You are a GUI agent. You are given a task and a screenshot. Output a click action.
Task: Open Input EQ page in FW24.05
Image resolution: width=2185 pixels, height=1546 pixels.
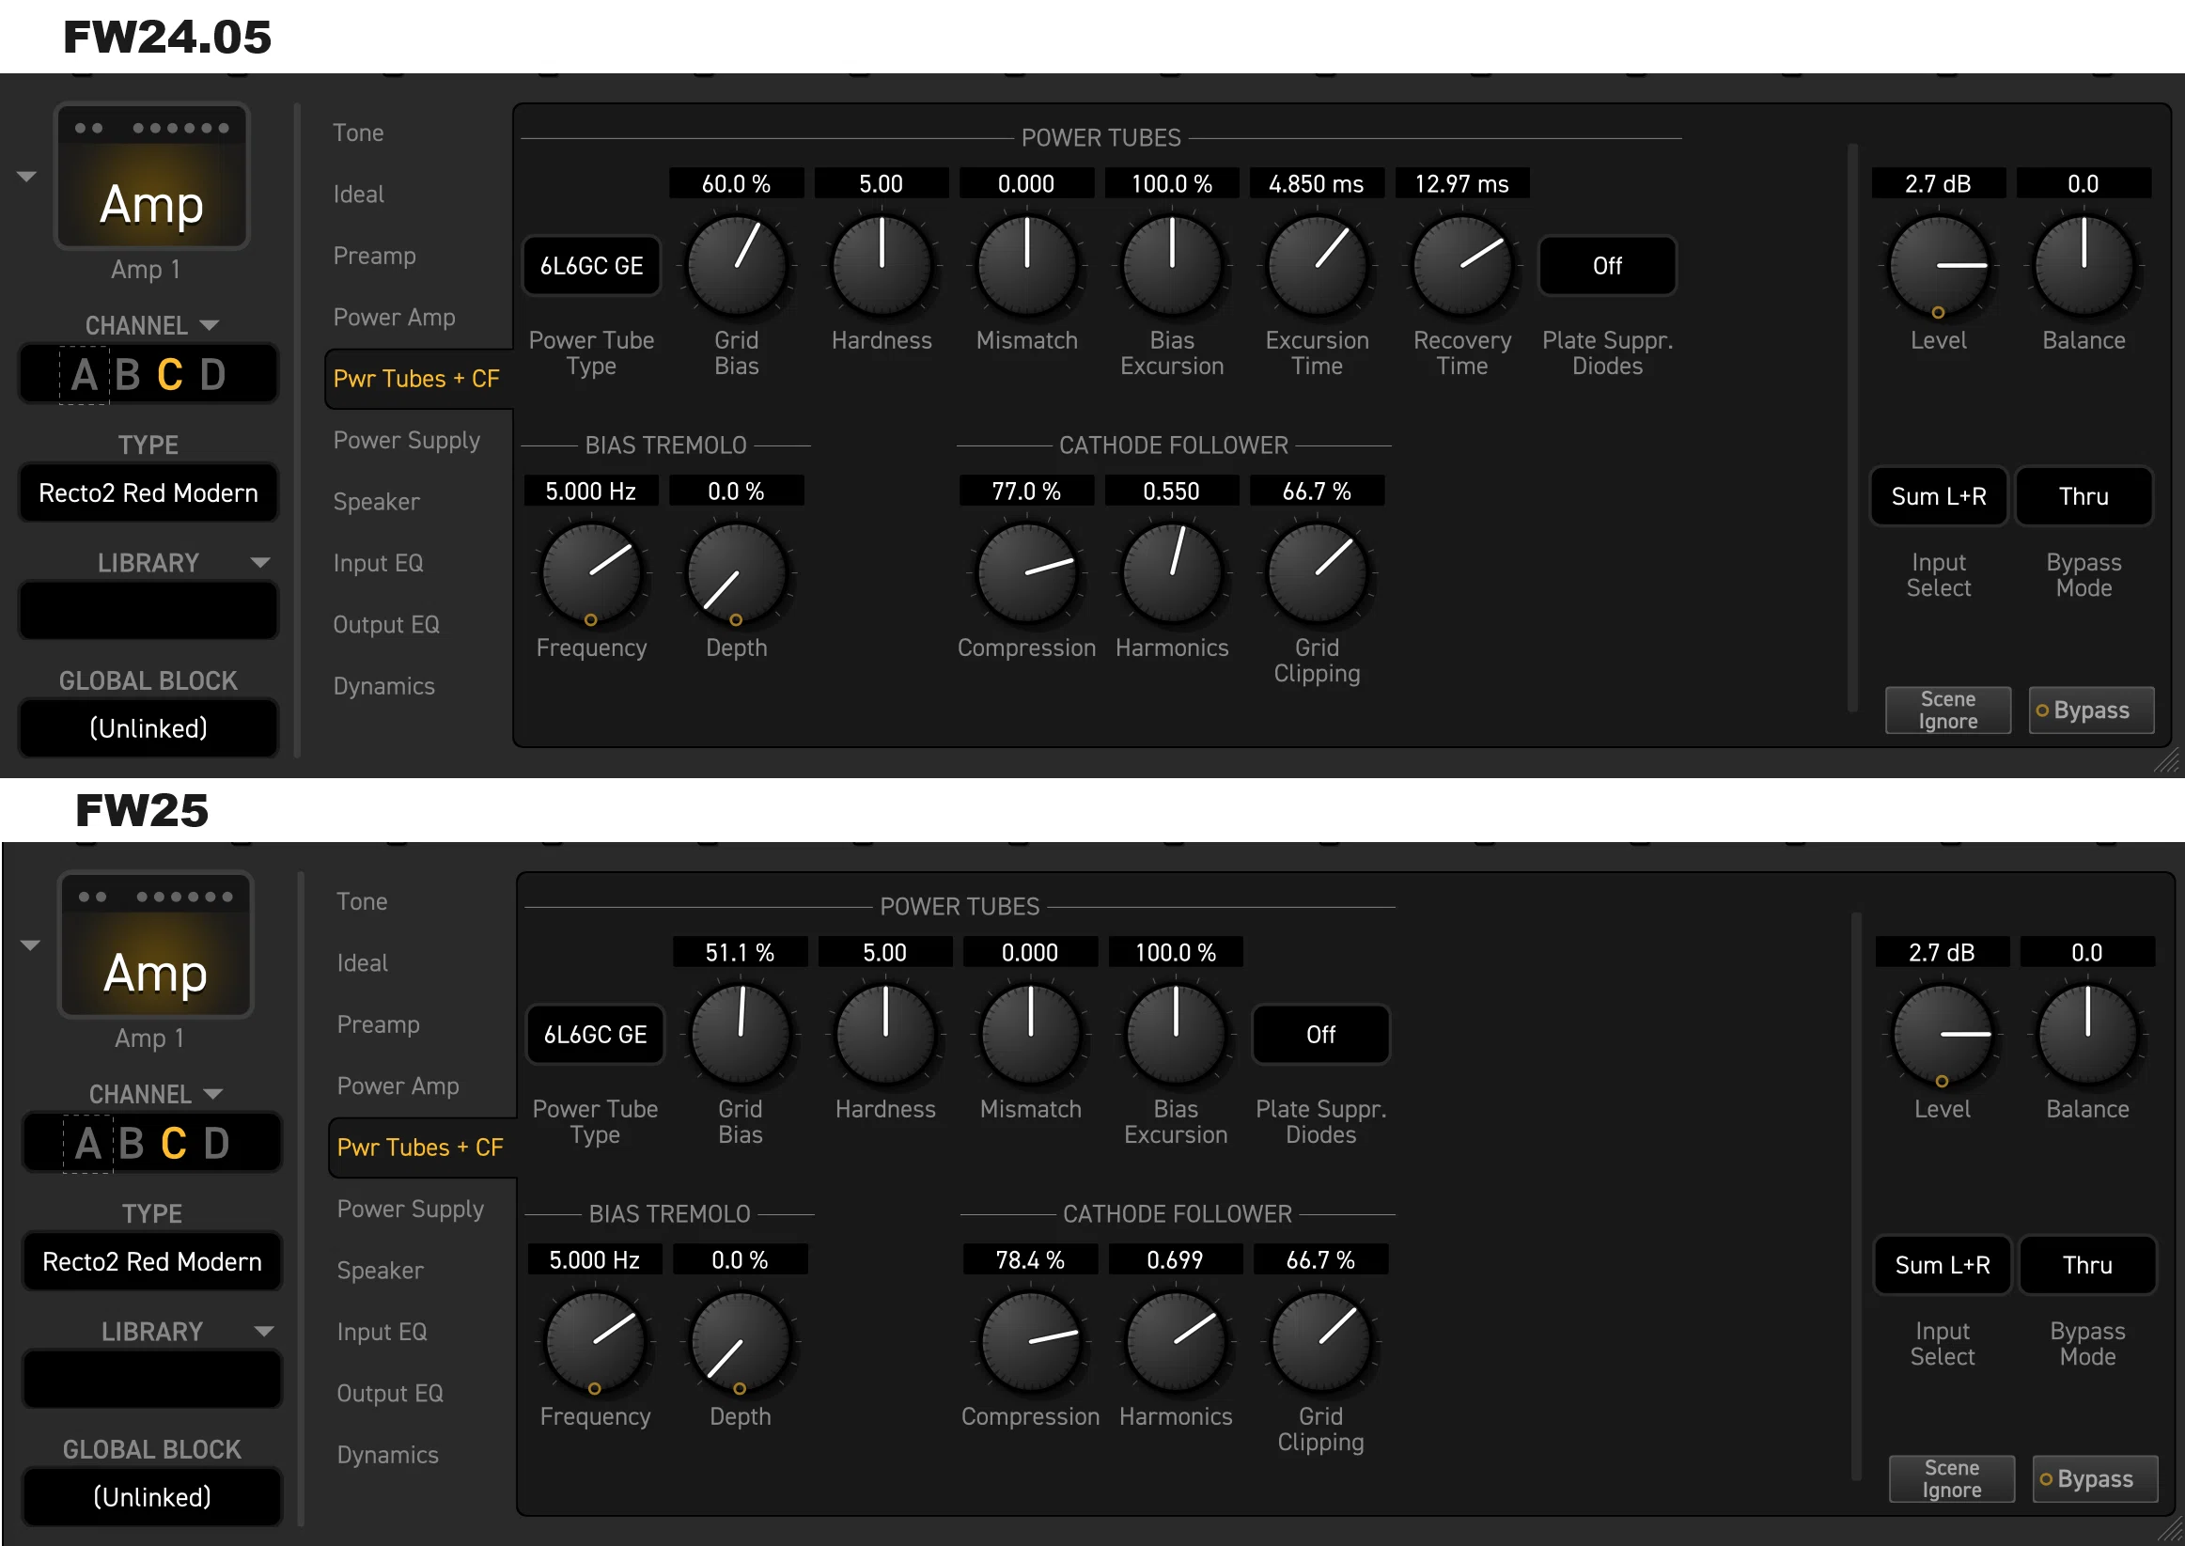pos(378,563)
